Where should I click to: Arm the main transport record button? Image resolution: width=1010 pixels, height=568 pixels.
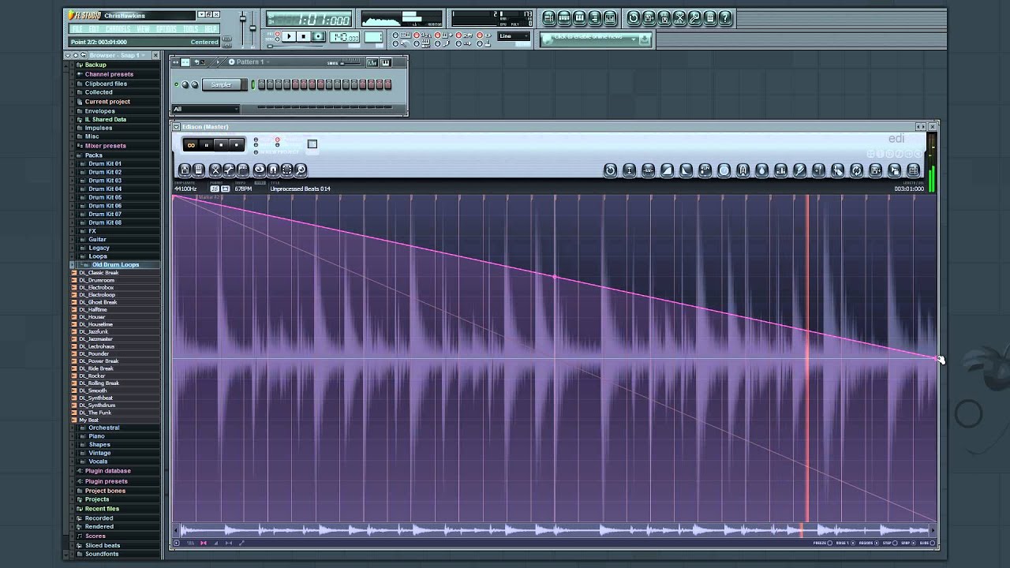[318, 36]
